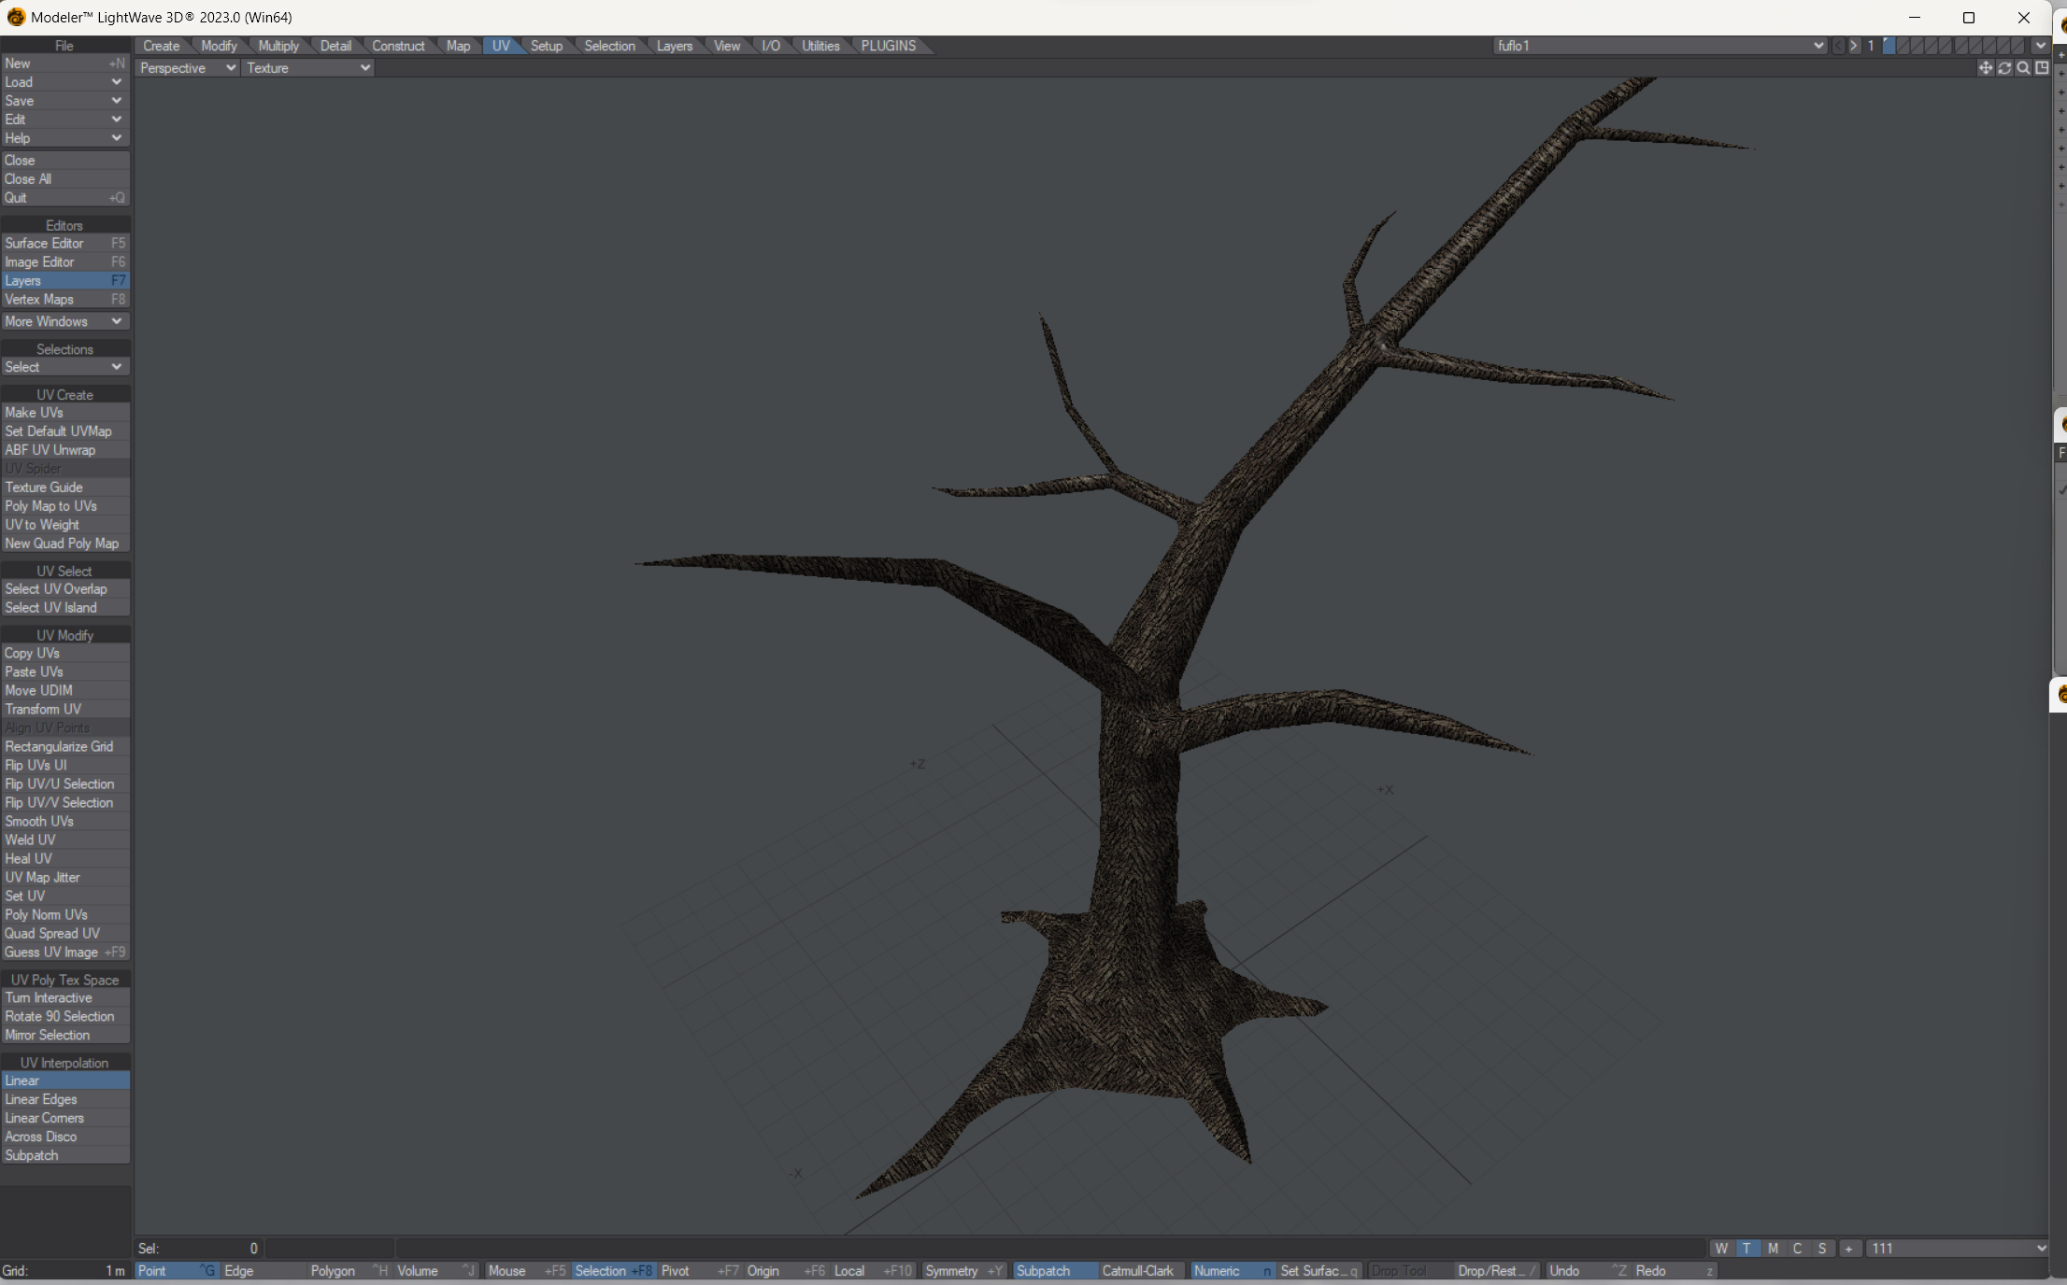The width and height of the screenshot is (2067, 1285).
Task: Open the PLUGINS tab
Action: 888,46
